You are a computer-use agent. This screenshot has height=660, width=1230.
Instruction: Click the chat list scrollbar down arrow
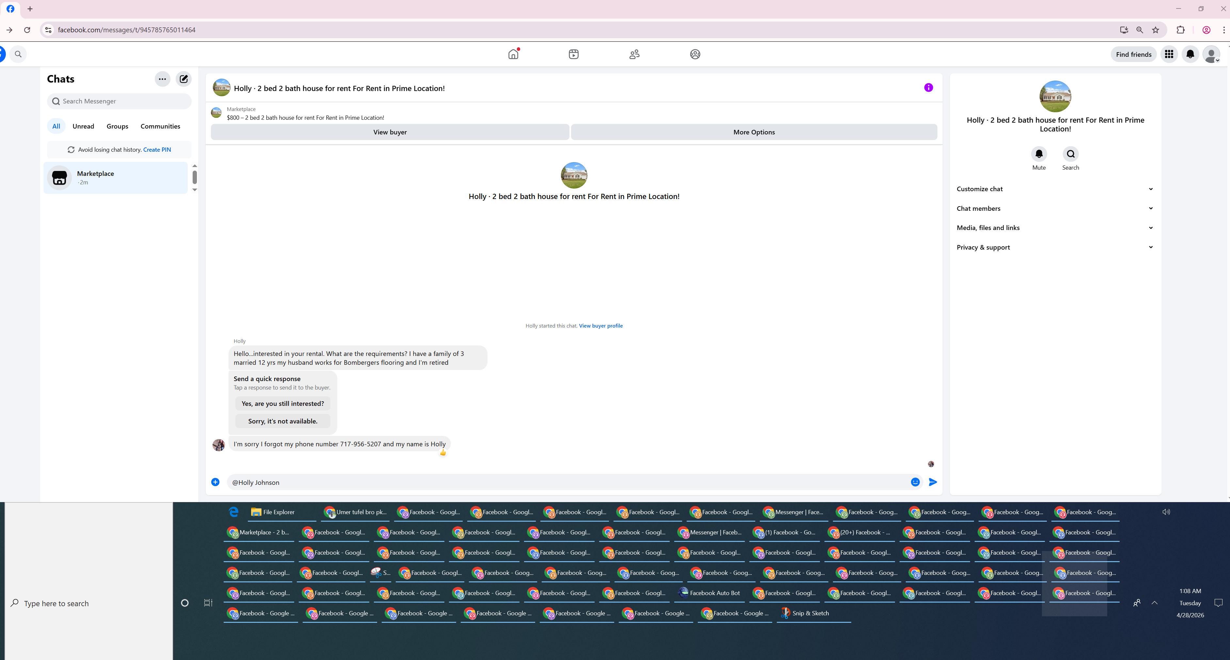[195, 190]
